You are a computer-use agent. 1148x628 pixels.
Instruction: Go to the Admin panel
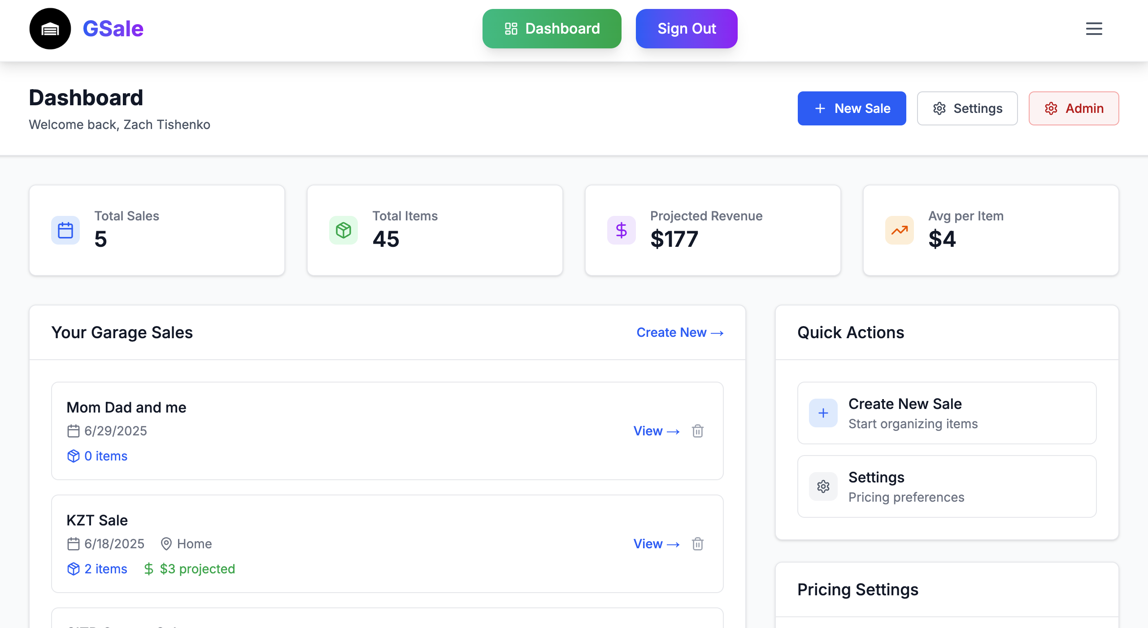1074,108
